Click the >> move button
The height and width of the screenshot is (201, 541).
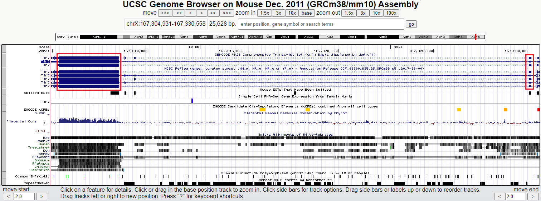point(213,13)
